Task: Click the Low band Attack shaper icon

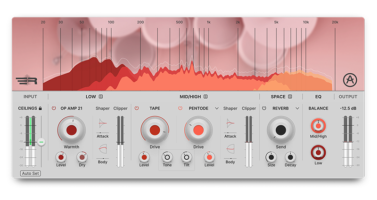Action: point(103,123)
